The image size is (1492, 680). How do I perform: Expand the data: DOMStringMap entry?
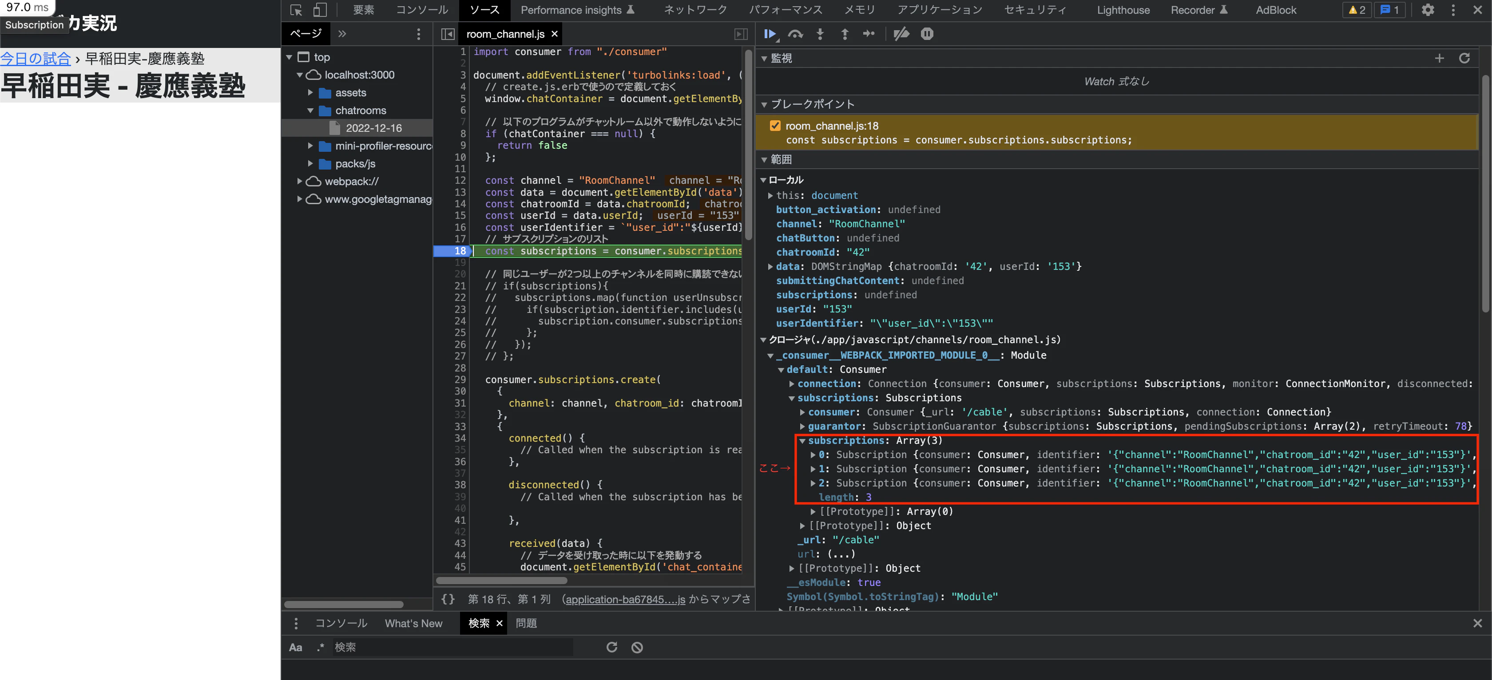click(x=770, y=267)
